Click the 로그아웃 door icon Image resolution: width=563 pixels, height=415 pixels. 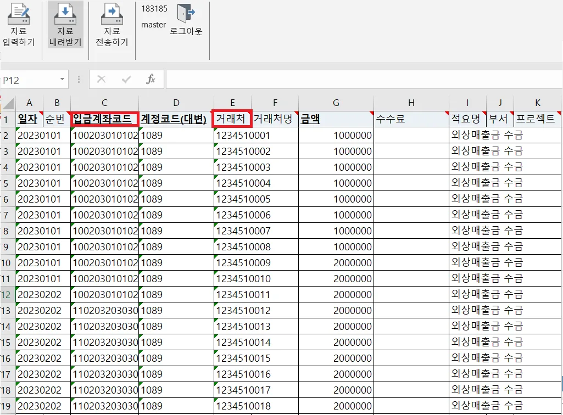tap(186, 13)
